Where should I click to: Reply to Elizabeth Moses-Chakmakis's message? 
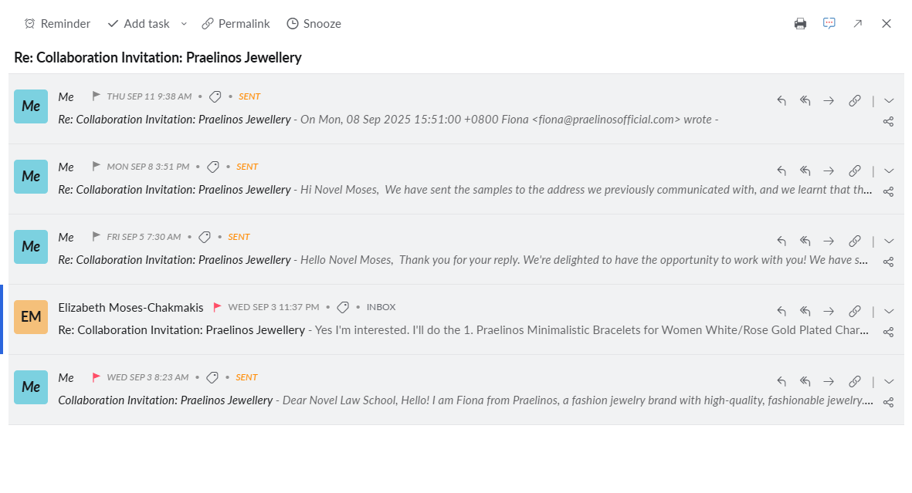[781, 312]
